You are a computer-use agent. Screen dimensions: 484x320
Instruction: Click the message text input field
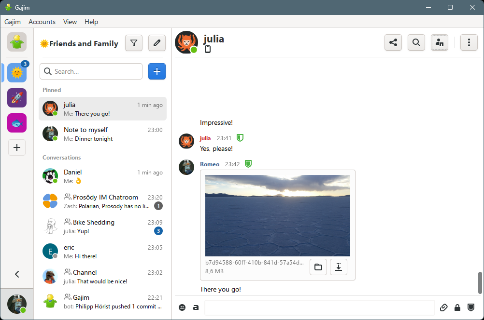point(319,307)
